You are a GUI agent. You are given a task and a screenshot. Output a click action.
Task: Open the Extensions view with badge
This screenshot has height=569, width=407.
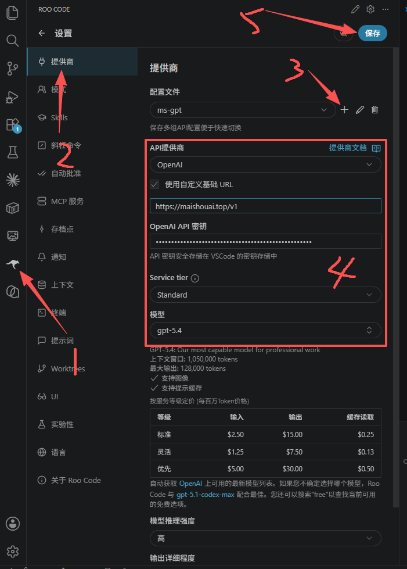tap(13, 124)
